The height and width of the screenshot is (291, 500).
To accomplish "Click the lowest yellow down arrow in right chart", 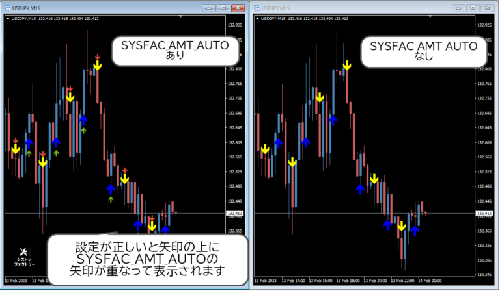I will [402, 227].
